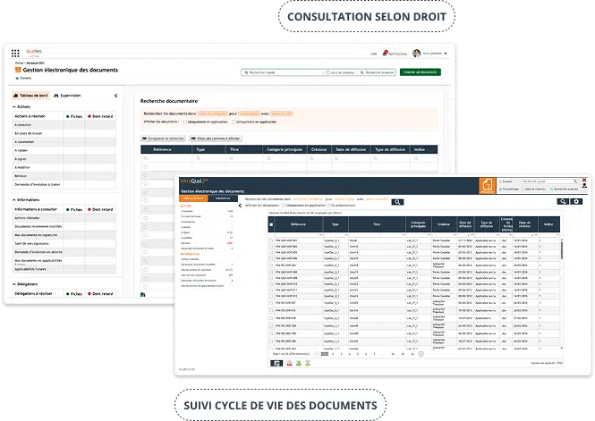This screenshot has height=421, width=595.
Task: Click magnifier in IntraQual quick search
Action: [x=575, y=181]
